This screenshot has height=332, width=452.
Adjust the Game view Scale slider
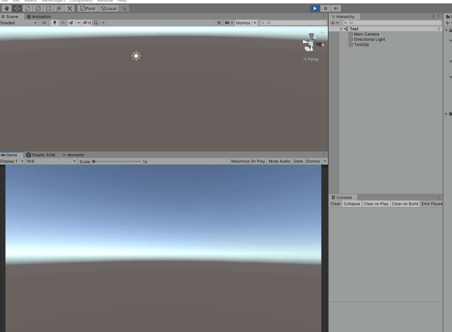(x=117, y=162)
